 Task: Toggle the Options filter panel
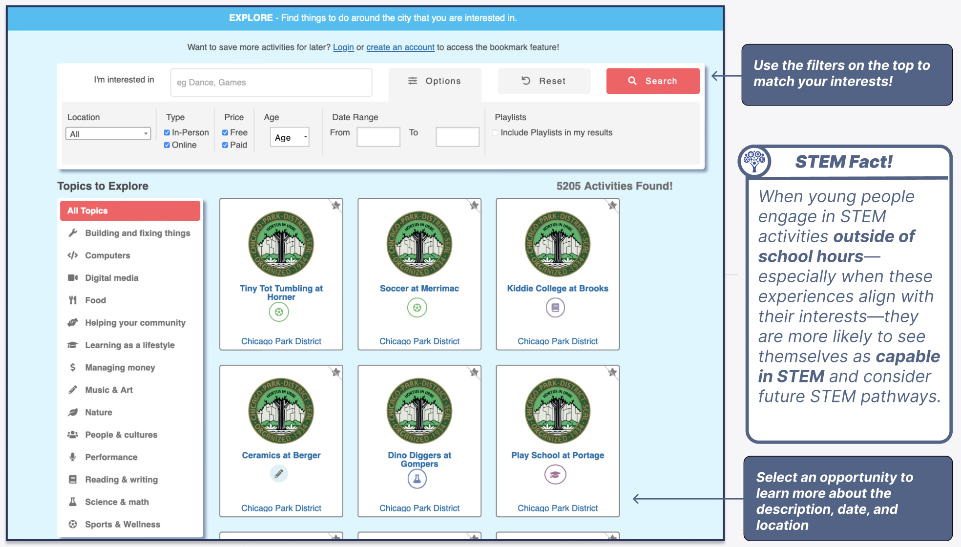pyautogui.click(x=435, y=81)
